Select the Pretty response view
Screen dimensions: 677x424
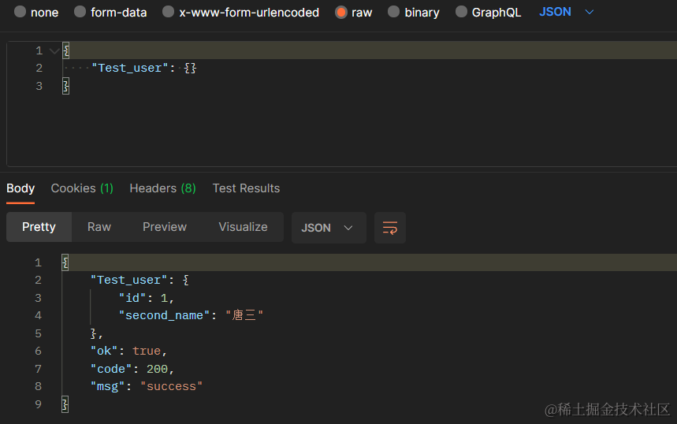(39, 227)
